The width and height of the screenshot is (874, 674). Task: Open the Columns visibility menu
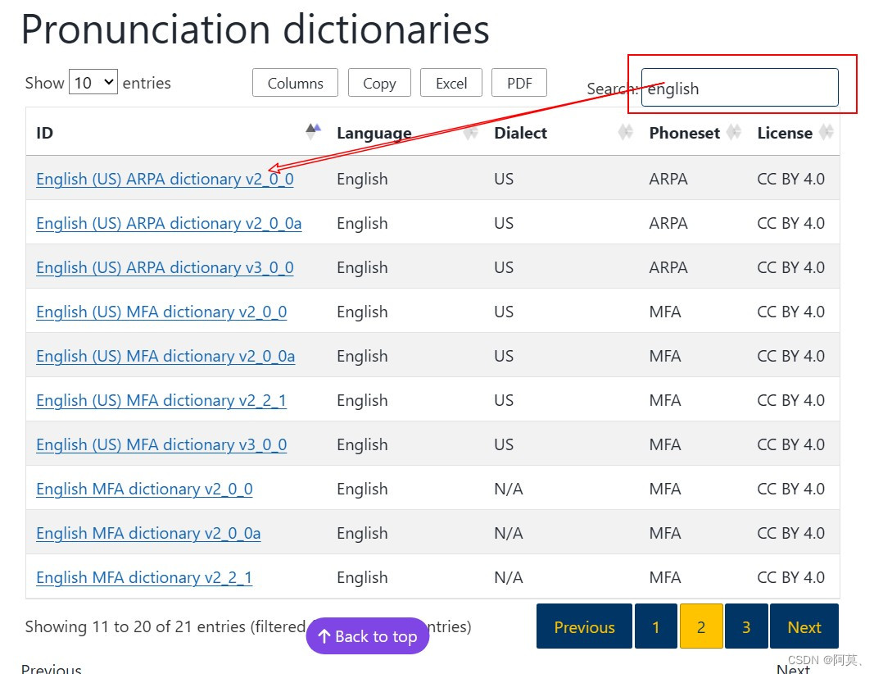click(x=295, y=82)
